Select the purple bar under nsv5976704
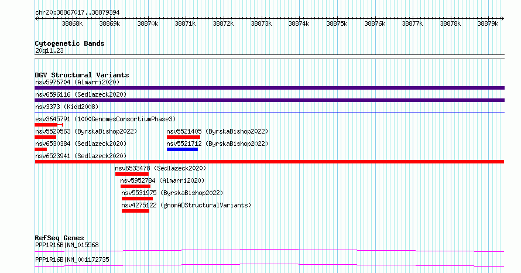Viewport: 521px width, 273px height. (x=269, y=88)
